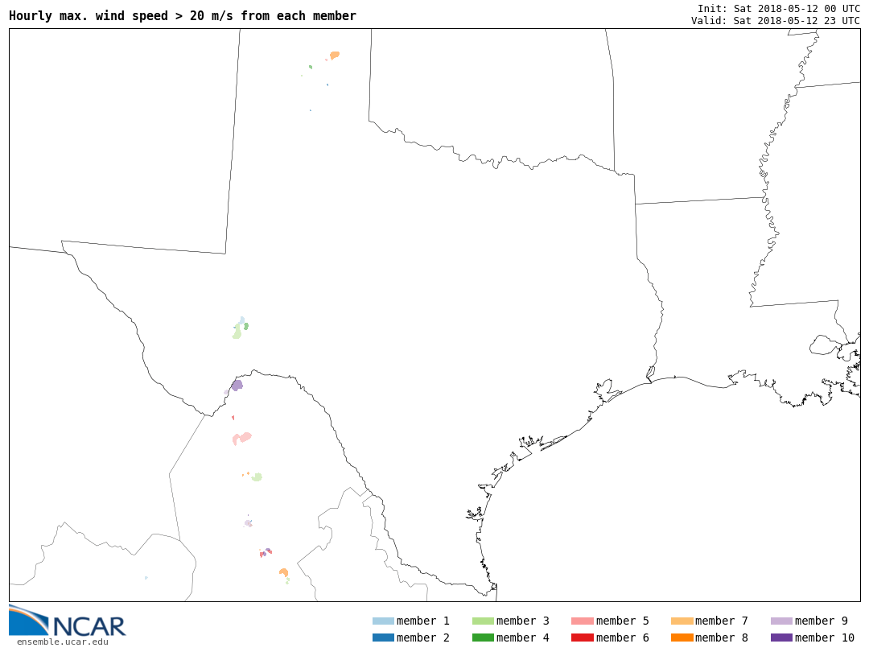This screenshot has width=869, height=652.
Task: Click the member 3 light green swatch
Action: point(483,621)
